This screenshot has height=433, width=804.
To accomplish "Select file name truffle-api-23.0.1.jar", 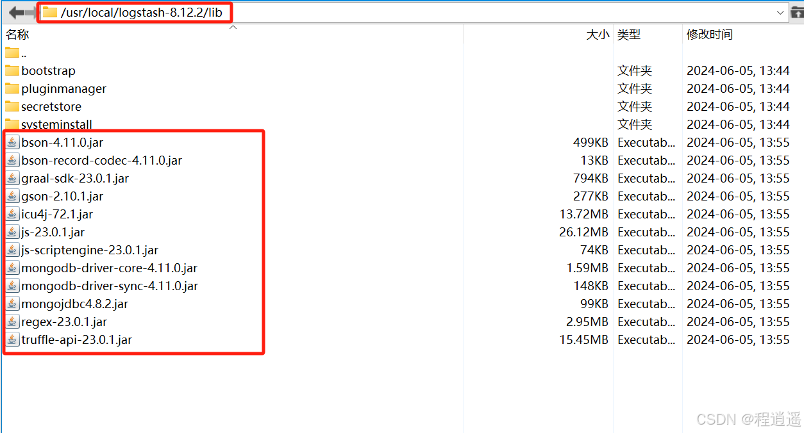I will 76,339.
